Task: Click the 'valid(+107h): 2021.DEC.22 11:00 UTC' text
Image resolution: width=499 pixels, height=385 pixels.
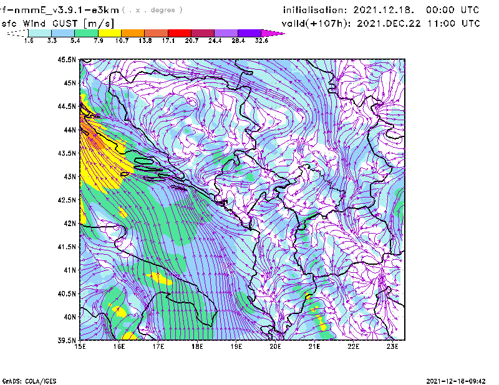Action: (380, 23)
